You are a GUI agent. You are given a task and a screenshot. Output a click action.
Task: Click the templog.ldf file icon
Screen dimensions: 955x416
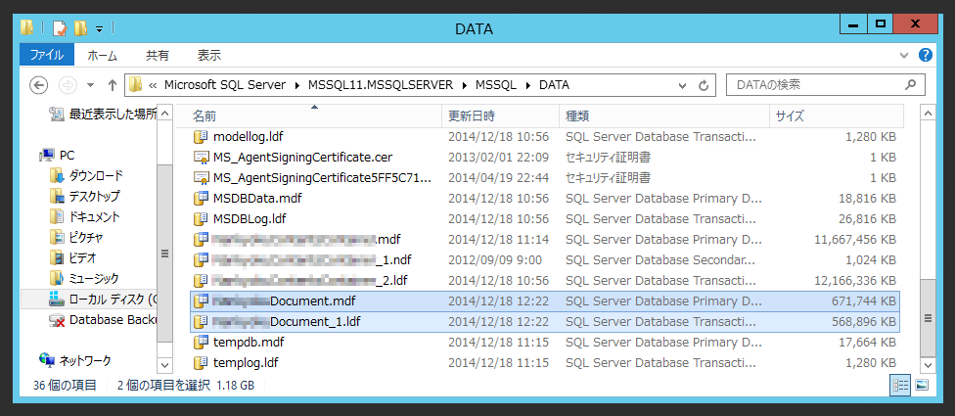pyautogui.click(x=201, y=363)
